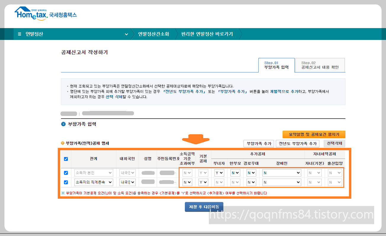Open 관계 dropdown showing 소득자의 직계존속

tap(94, 182)
